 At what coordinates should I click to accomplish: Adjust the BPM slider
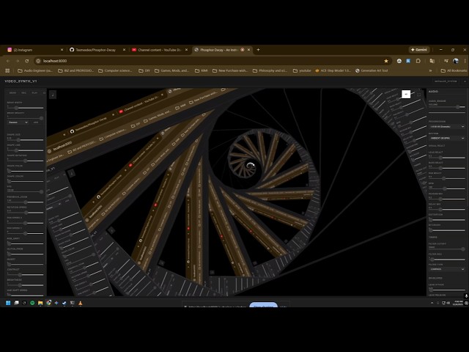tap(447, 189)
